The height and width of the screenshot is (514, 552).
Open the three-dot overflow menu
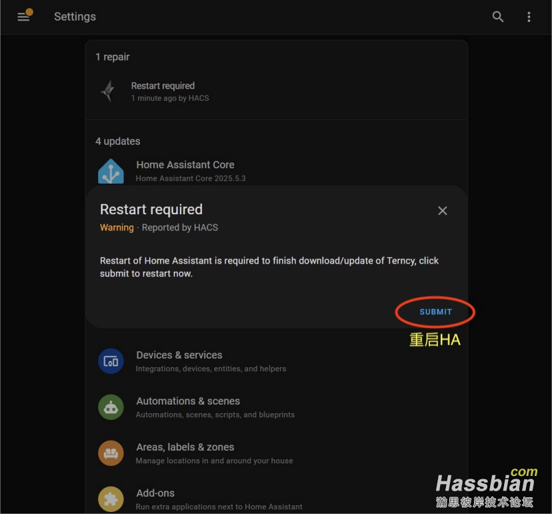click(x=529, y=17)
